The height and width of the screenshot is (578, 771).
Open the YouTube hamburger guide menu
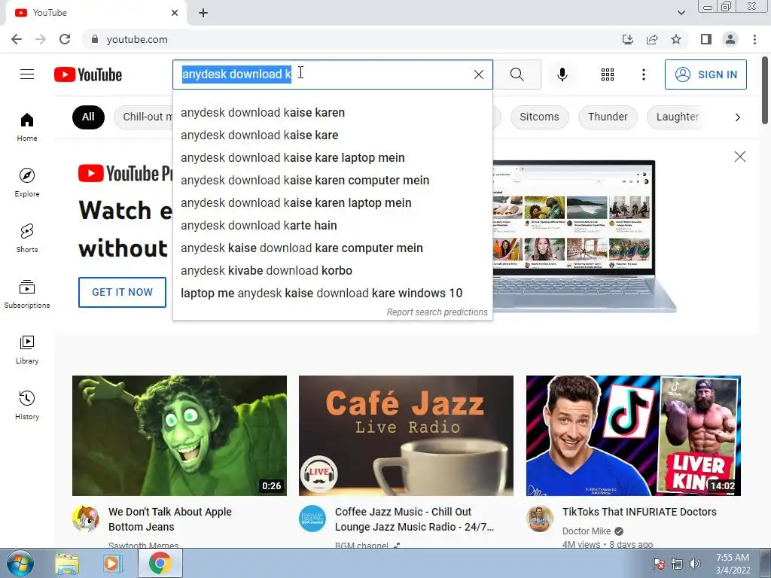(x=27, y=75)
